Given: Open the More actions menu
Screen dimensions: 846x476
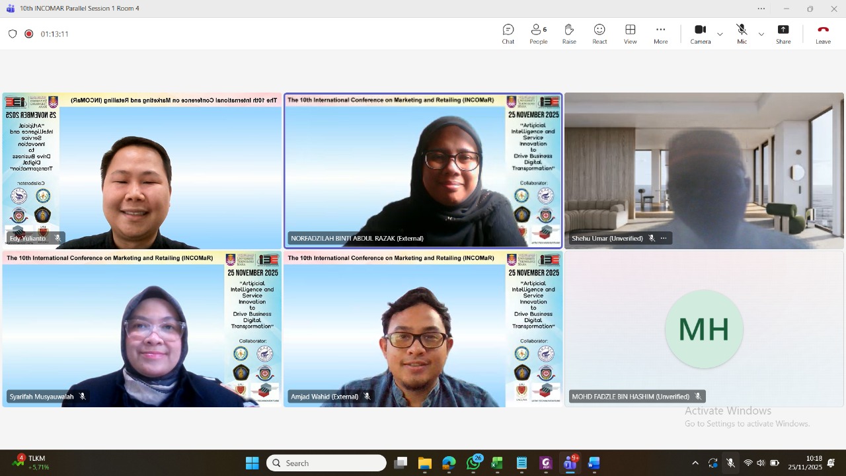Looking at the screenshot, I should [x=660, y=34].
